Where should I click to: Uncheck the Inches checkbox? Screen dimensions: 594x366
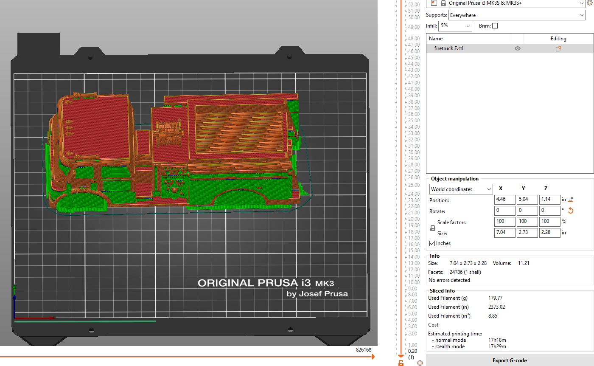click(x=432, y=243)
